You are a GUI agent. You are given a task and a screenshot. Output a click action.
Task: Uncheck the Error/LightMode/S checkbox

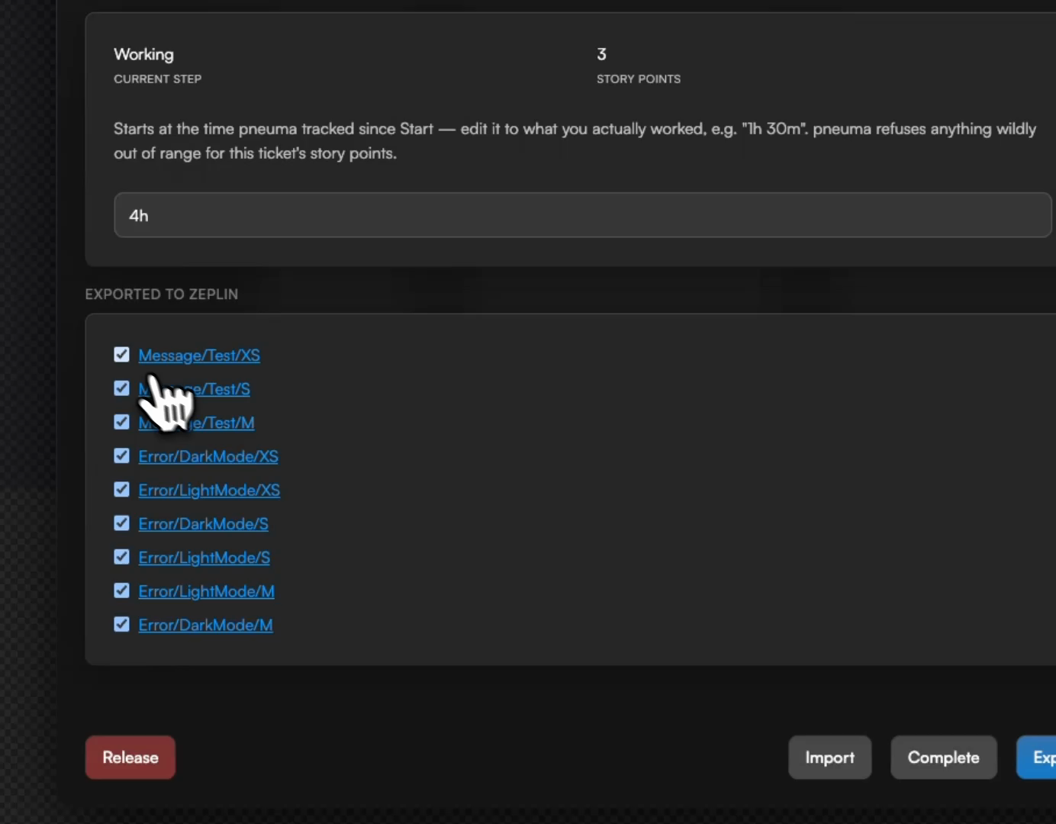tap(121, 557)
